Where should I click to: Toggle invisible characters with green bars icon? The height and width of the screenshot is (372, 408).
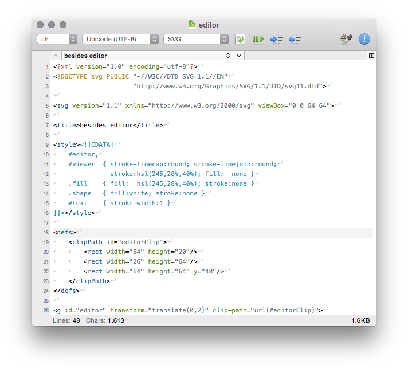pos(258,39)
